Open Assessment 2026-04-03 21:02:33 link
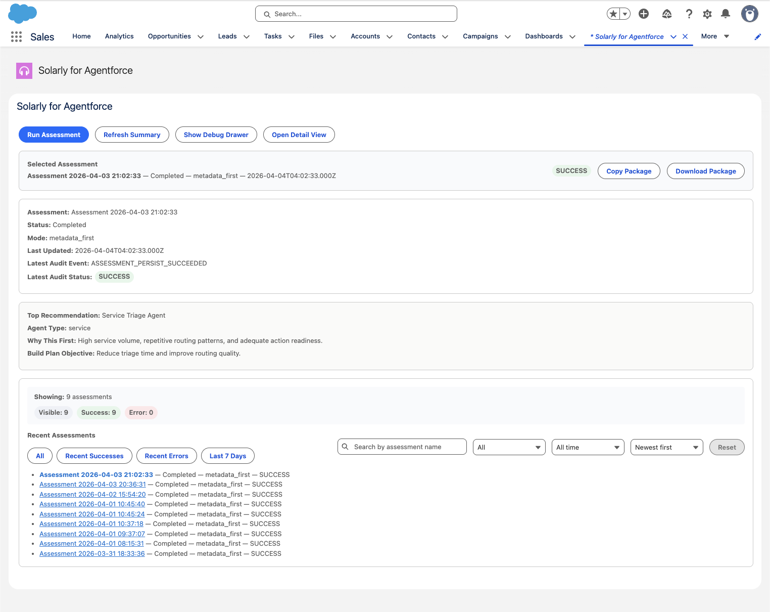Viewport: 770px width, 612px height. 96,474
